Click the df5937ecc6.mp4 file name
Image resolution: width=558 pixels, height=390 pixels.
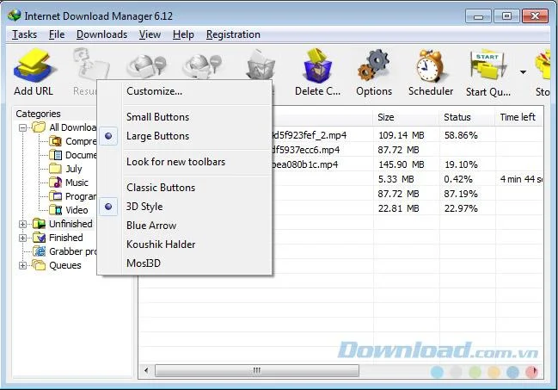306,150
